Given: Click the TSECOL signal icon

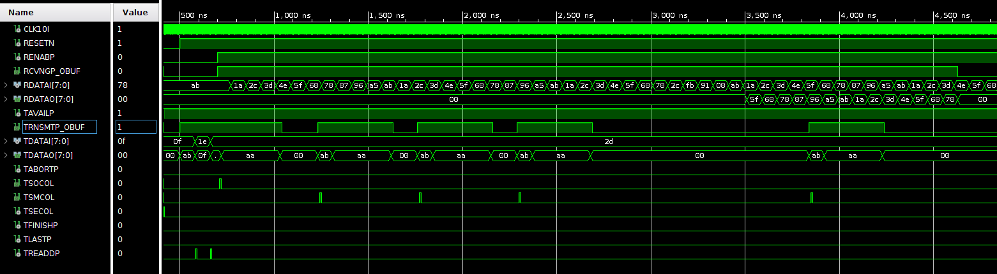Looking at the screenshot, I should (17, 212).
